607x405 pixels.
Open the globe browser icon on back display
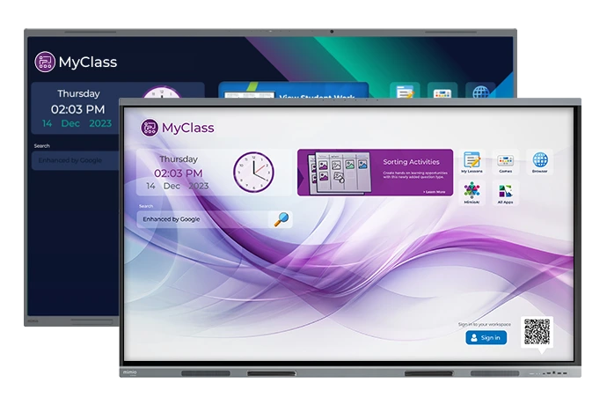click(x=480, y=91)
